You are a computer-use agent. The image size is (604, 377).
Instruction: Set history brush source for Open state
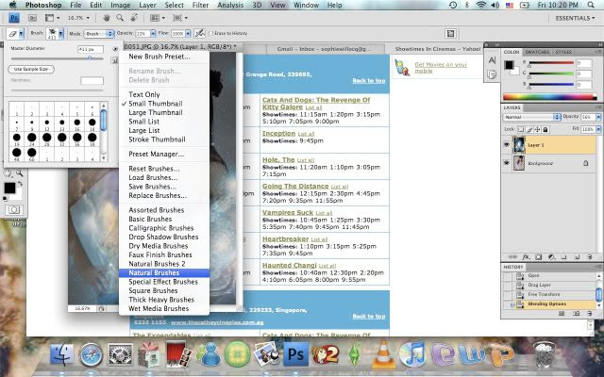508,276
